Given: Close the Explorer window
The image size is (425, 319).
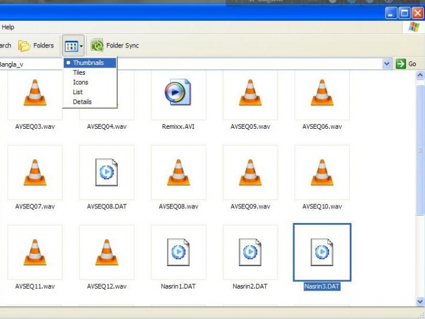Looking at the screenshot, I should (418, 13).
